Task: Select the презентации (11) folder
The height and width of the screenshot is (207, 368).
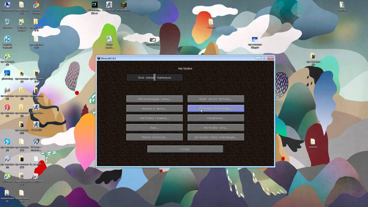Action: (22, 145)
